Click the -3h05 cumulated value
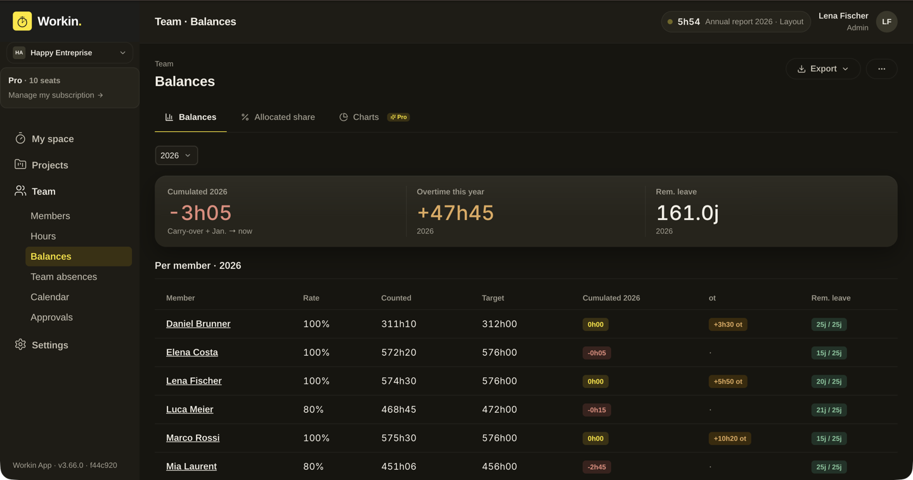Image resolution: width=913 pixels, height=480 pixels. pyautogui.click(x=200, y=212)
